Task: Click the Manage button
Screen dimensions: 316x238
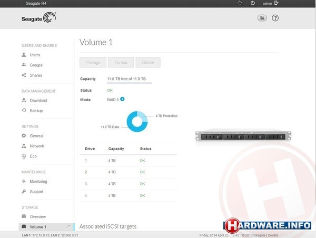Action: tap(93, 63)
